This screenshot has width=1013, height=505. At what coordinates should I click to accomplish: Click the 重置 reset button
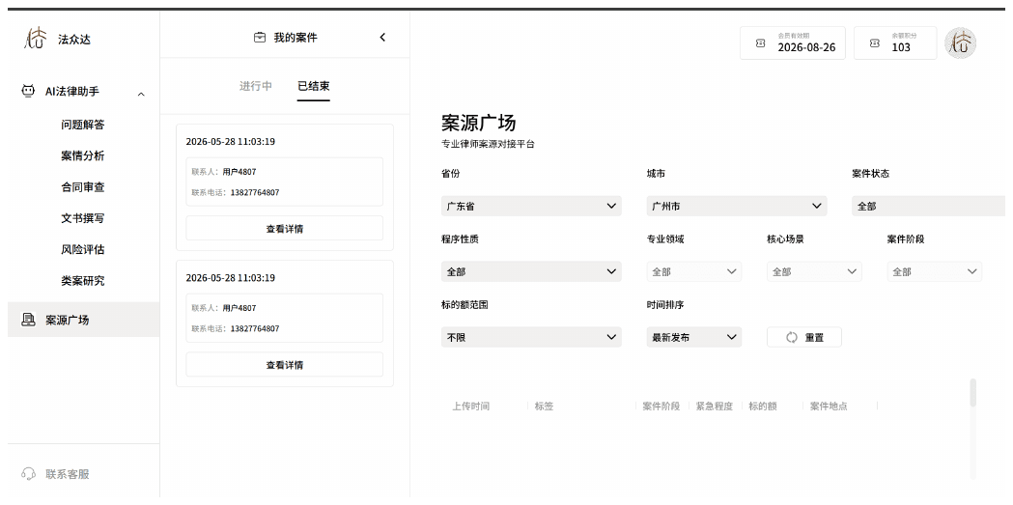(x=804, y=337)
